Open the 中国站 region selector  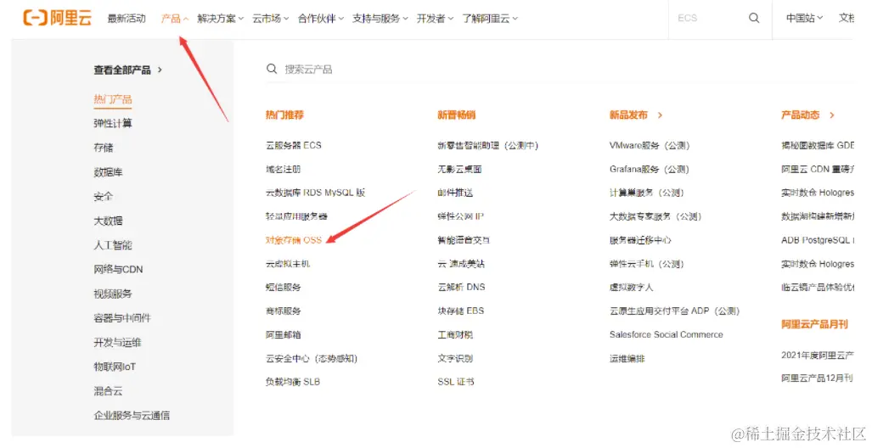tap(804, 19)
